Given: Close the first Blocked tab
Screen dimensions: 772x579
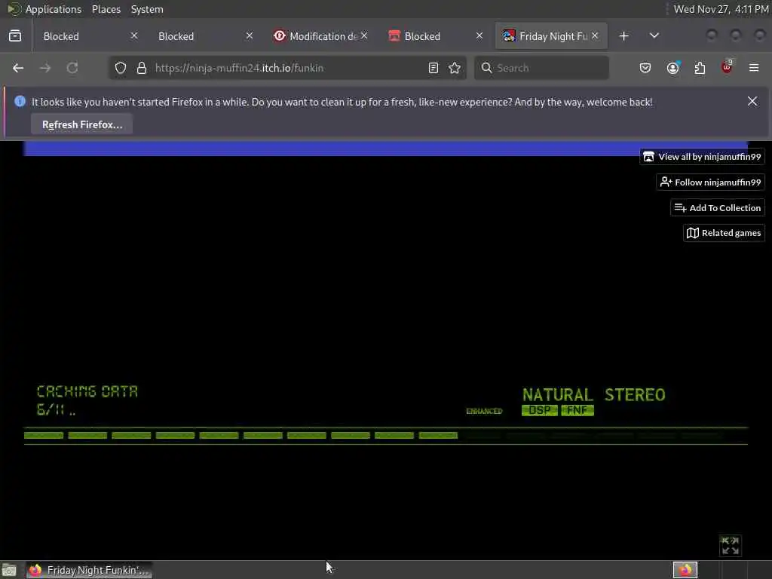Looking at the screenshot, I should coord(134,36).
